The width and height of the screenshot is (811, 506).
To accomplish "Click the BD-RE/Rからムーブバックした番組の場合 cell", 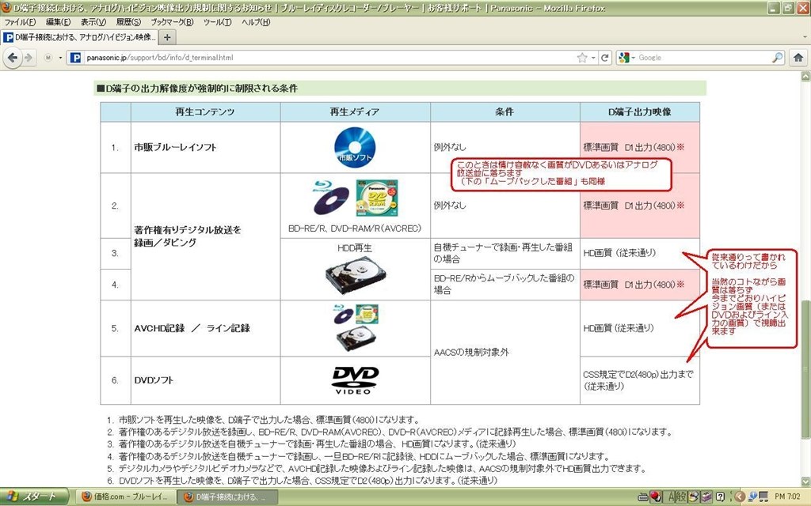I will (504, 284).
